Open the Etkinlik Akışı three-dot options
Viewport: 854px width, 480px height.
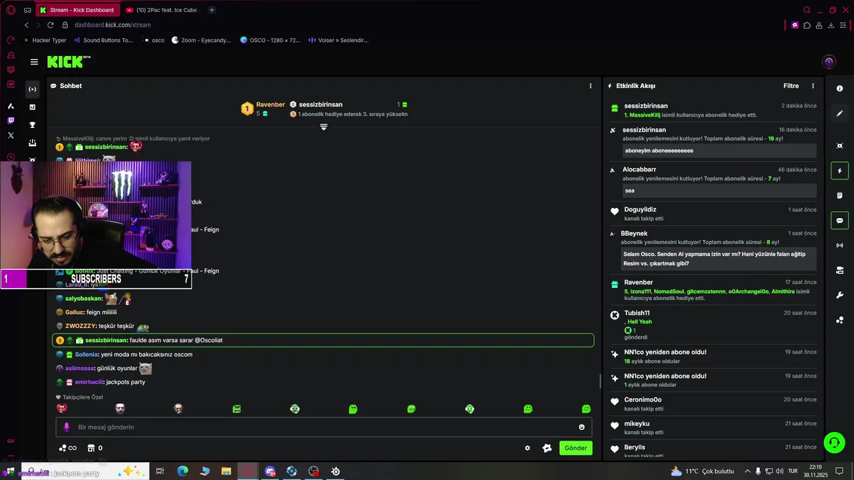tap(813, 86)
